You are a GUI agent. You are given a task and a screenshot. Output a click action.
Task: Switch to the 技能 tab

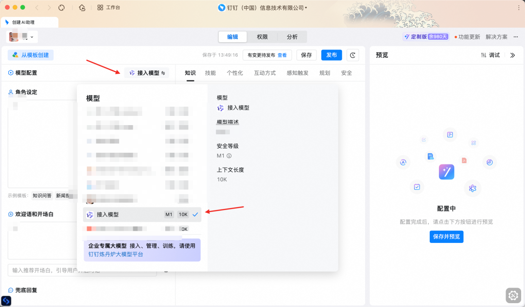[210, 73]
